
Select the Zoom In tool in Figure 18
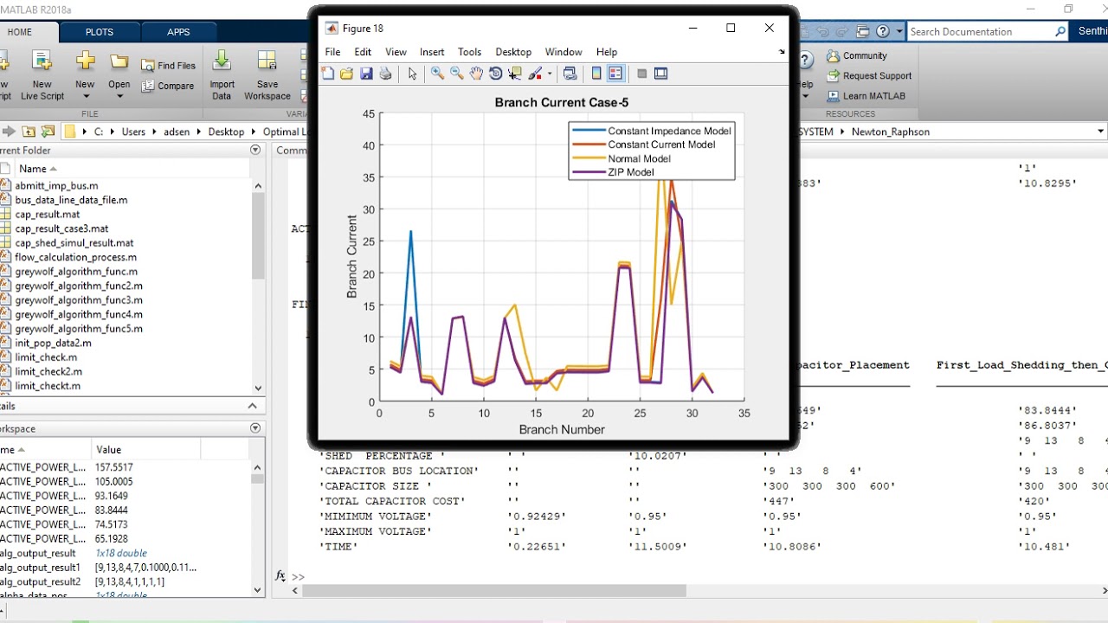(438, 74)
